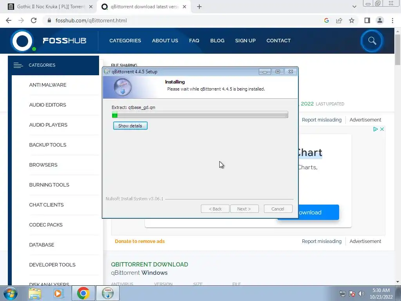Toggle the browser side panel icon
The image size is (401, 301).
tap(367, 20)
